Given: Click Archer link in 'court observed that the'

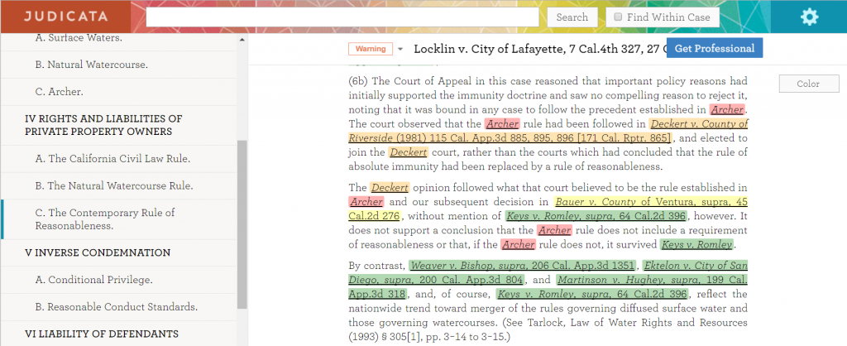Looking at the screenshot, I should coord(502,124).
